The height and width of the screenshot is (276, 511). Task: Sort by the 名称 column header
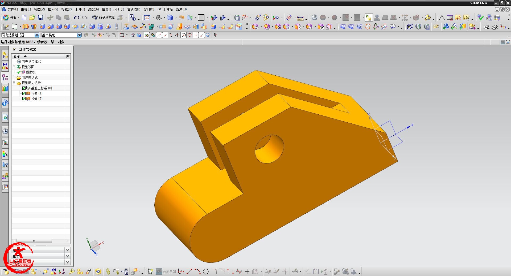point(38,56)
